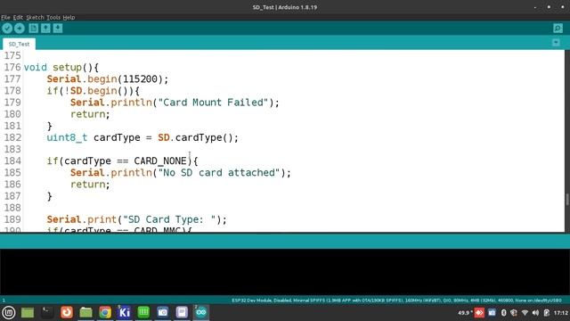The height and width of the screenshot is (321, 570).
Task: Click the blue tray icon beside AnyDesk
Action: tap(492, 313)
